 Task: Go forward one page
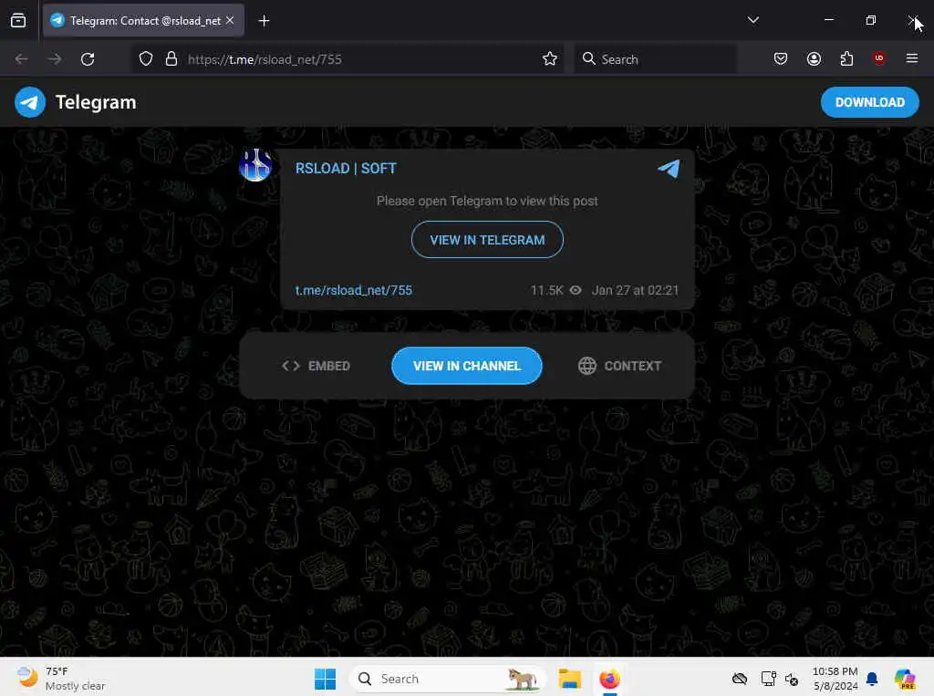point(55,59)
